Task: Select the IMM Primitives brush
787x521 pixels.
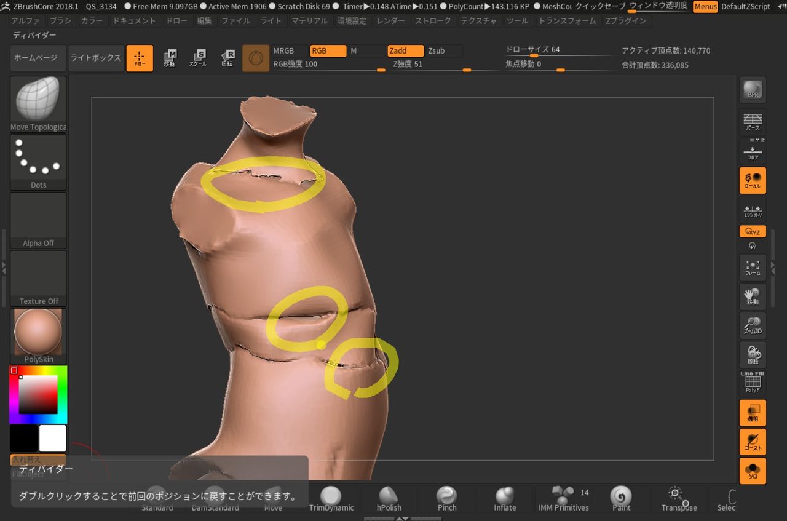Action: 563,499
